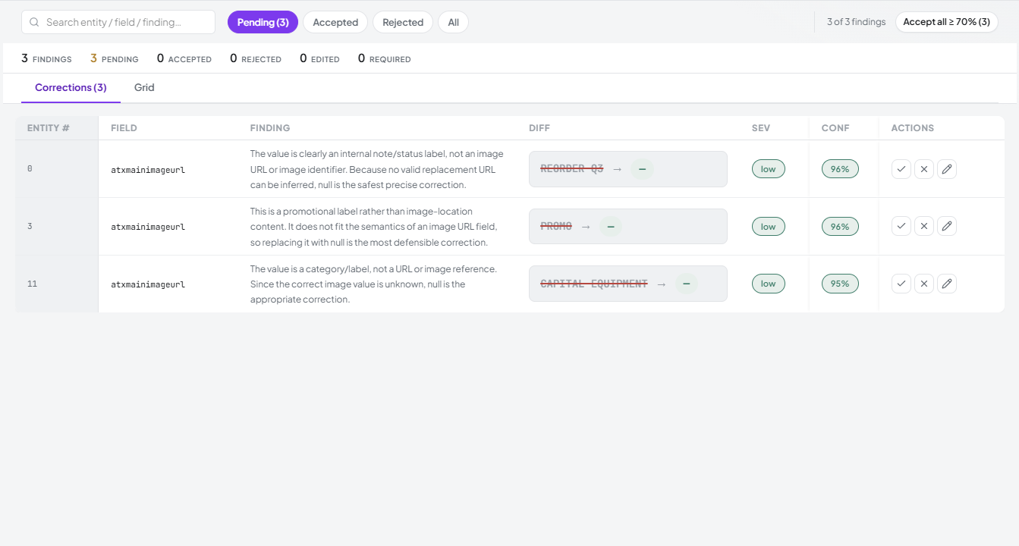The image size is (1019, 546).
Task: Click the promotional label finding text
Action: pyautogui.click(x=374, y=227)
